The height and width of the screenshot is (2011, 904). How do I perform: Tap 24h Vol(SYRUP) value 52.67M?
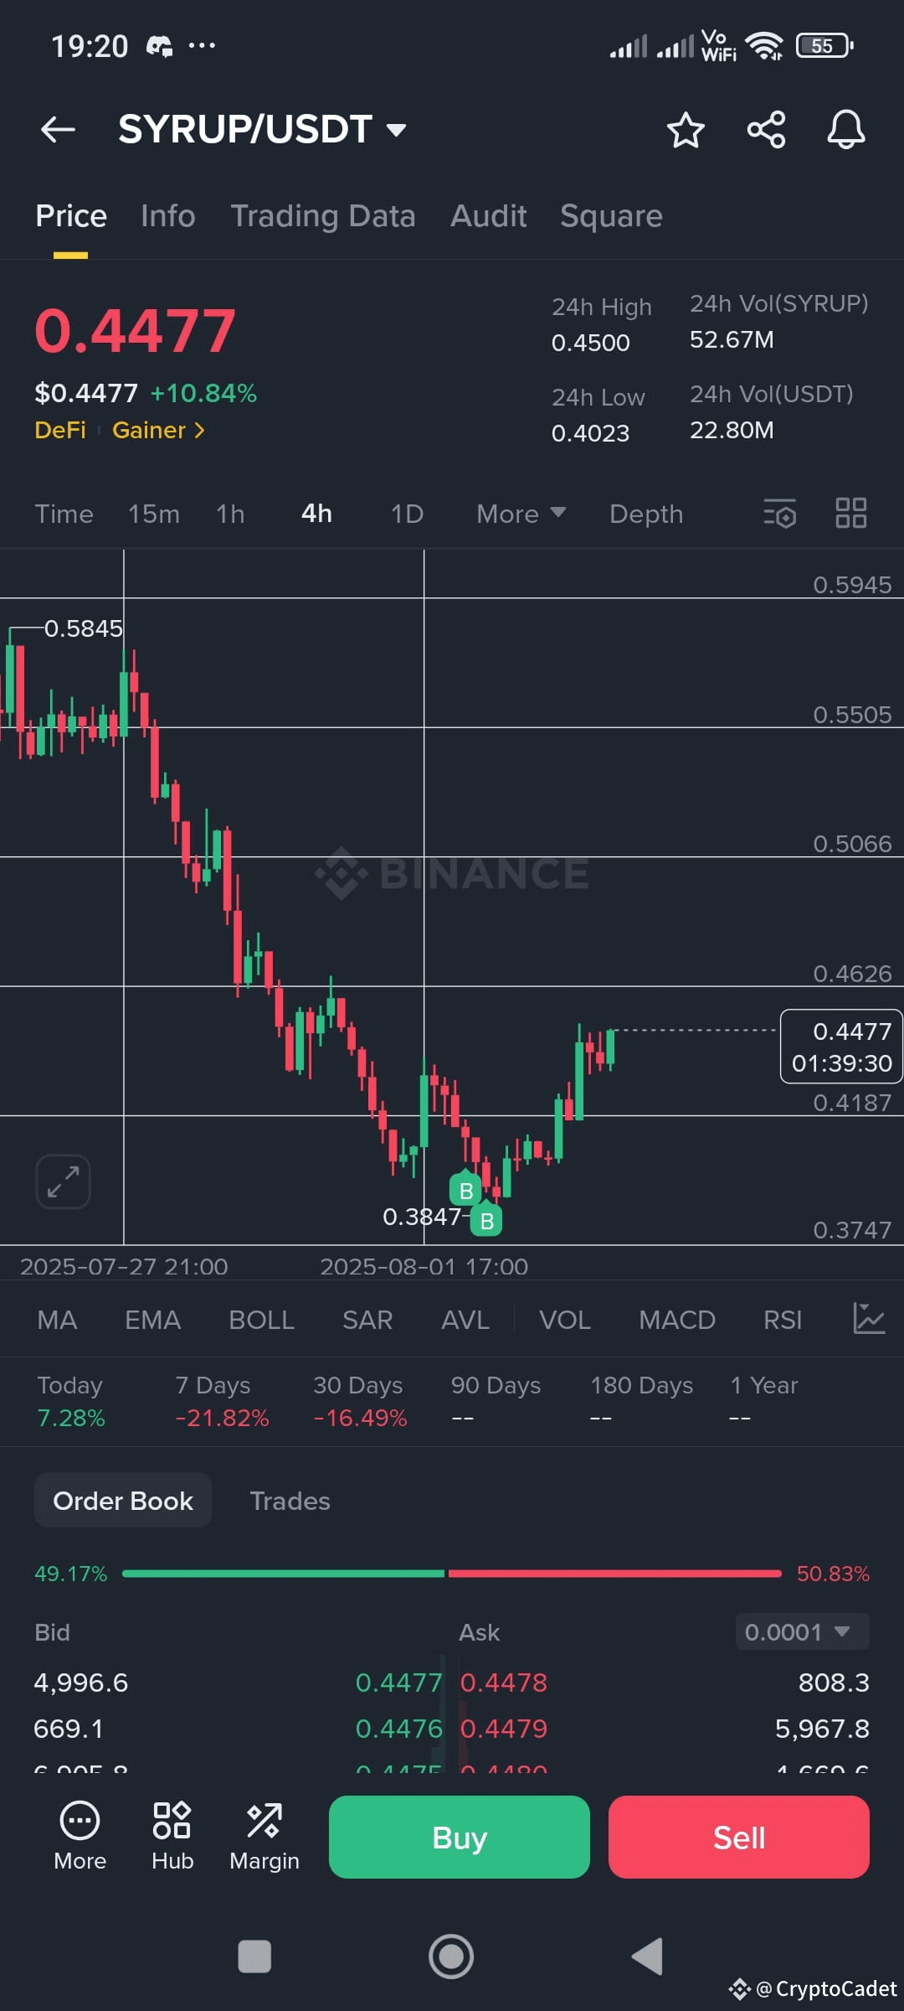[732, 339]
